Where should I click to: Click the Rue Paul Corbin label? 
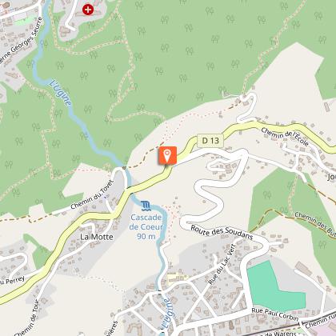pos(275,314)
